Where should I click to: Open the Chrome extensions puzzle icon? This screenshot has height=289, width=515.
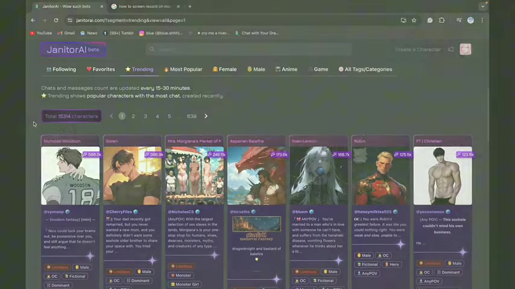[x=441, y=20]
